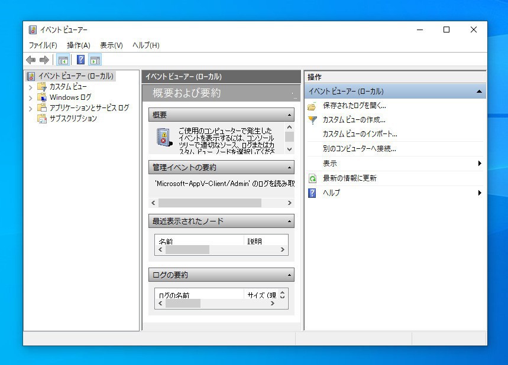
Task: Expand the アプリケーションとサービス ログ node
Action: [31, 108]
